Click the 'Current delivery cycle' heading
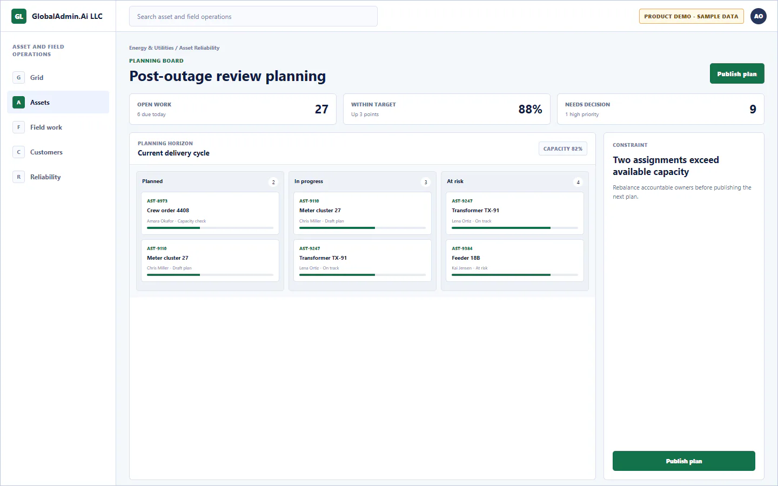 point(173,153)
